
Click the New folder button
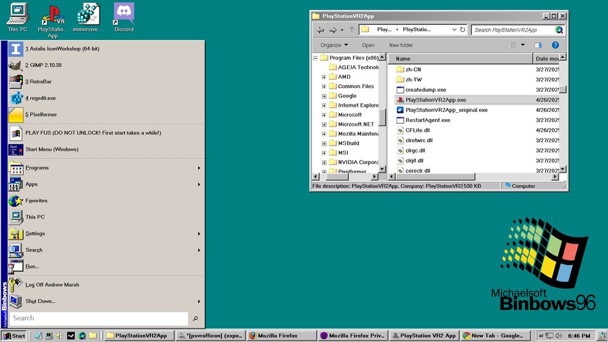(401, 46)
